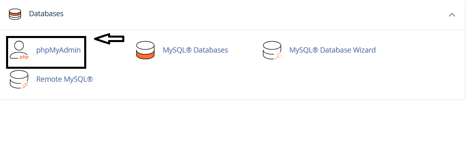Open phpMyAdmin via its person icon

pyautogui.click(x=19, y=50)
